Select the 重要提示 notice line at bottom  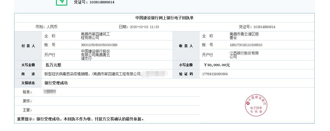81,119
